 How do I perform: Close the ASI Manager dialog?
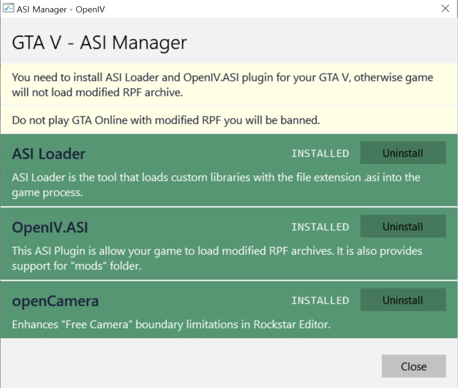413,366
